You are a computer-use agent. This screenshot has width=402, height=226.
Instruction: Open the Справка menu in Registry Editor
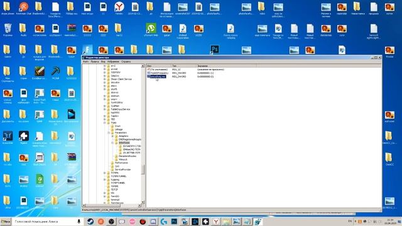(x=126, y=62)
